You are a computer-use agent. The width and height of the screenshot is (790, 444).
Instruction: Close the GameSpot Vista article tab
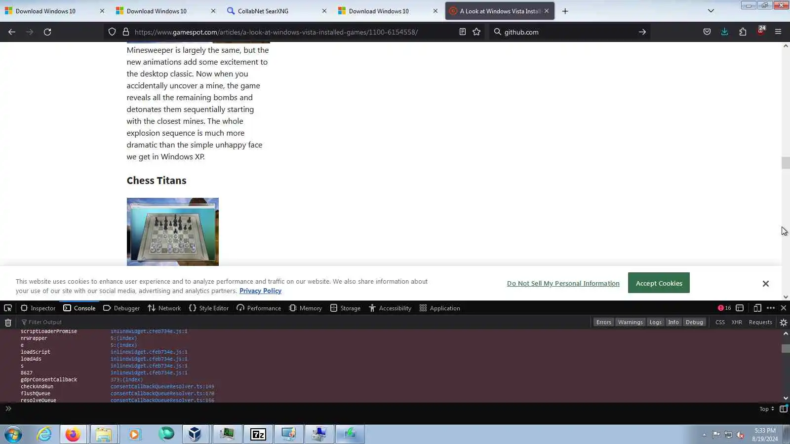point(547,11)
